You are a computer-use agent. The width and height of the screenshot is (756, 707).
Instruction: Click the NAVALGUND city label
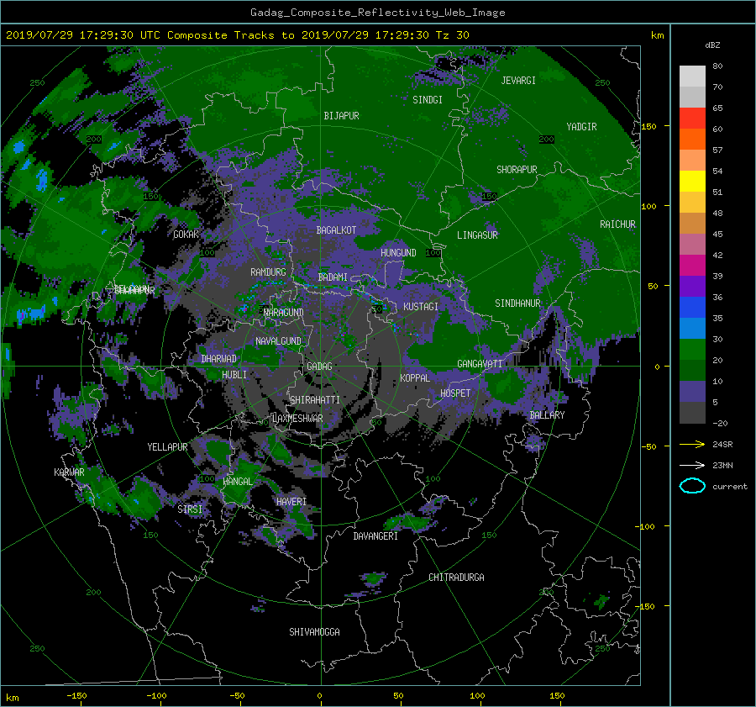[278, 341]
